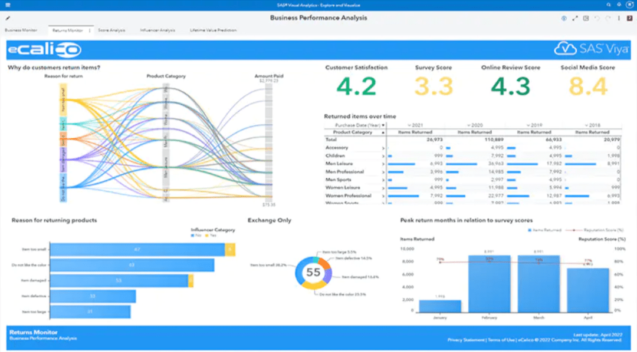Click the donut chart center showing 55
Screen dimensions: 637x352
[312, 273]
